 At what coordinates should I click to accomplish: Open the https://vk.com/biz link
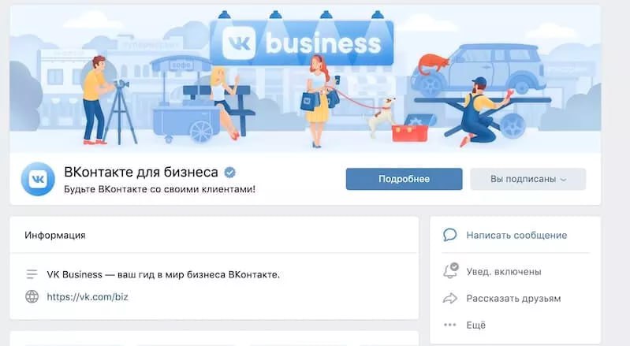88,297
